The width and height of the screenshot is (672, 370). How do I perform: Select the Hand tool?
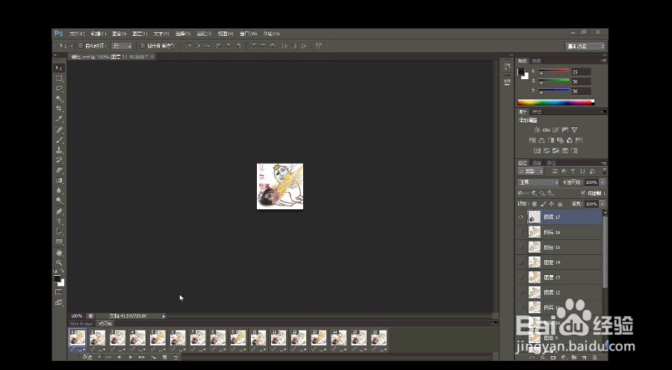click(x=59, y=253)
